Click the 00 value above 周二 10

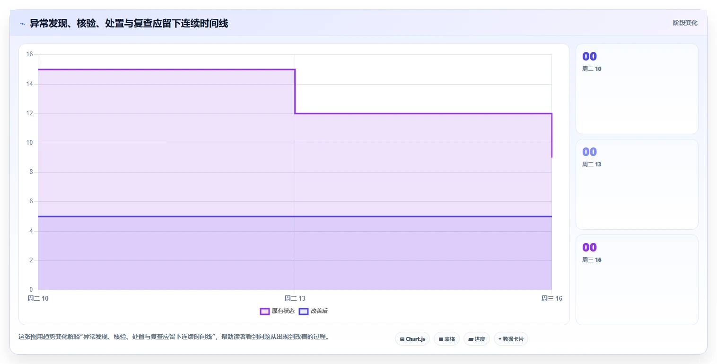pos(589,57)
